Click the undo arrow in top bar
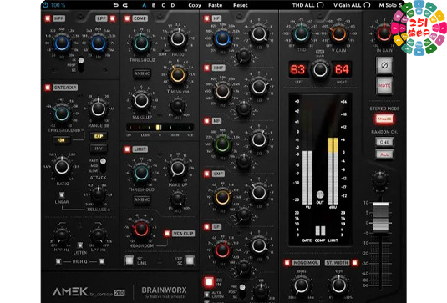 click(x=116, y=5)
